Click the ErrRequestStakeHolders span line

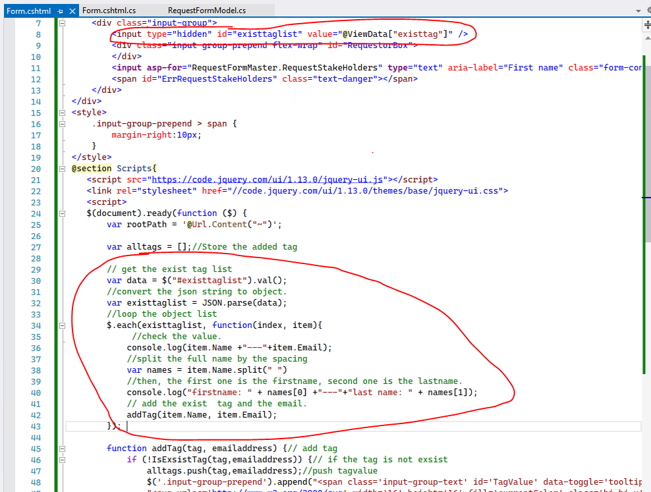(x=264, y=79)
